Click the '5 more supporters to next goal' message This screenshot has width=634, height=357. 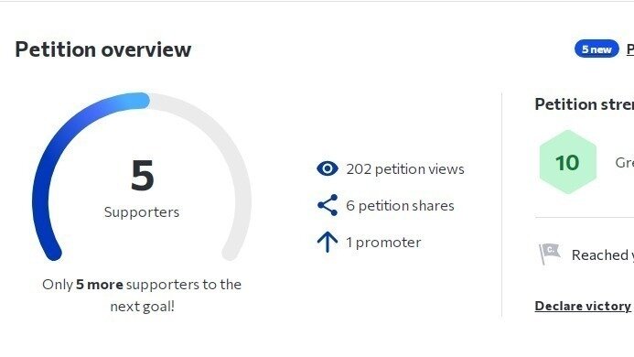tap(142, 295)
